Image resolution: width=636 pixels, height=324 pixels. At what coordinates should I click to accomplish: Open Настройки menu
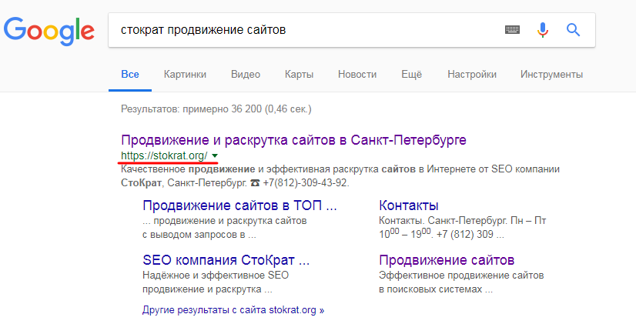[x=472, y=75]
